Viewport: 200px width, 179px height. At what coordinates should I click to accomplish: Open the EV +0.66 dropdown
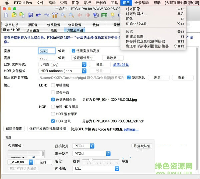tap(20, 162)
